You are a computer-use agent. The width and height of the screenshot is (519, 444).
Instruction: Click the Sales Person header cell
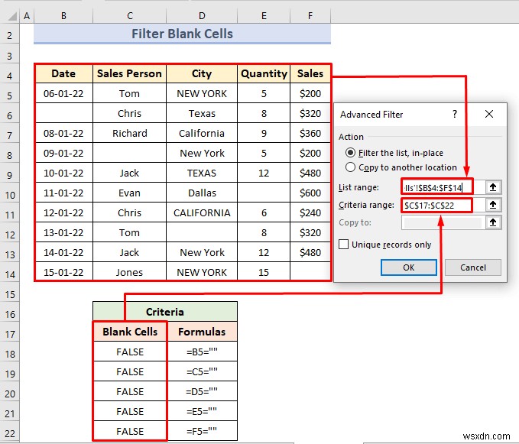[129, 73]
